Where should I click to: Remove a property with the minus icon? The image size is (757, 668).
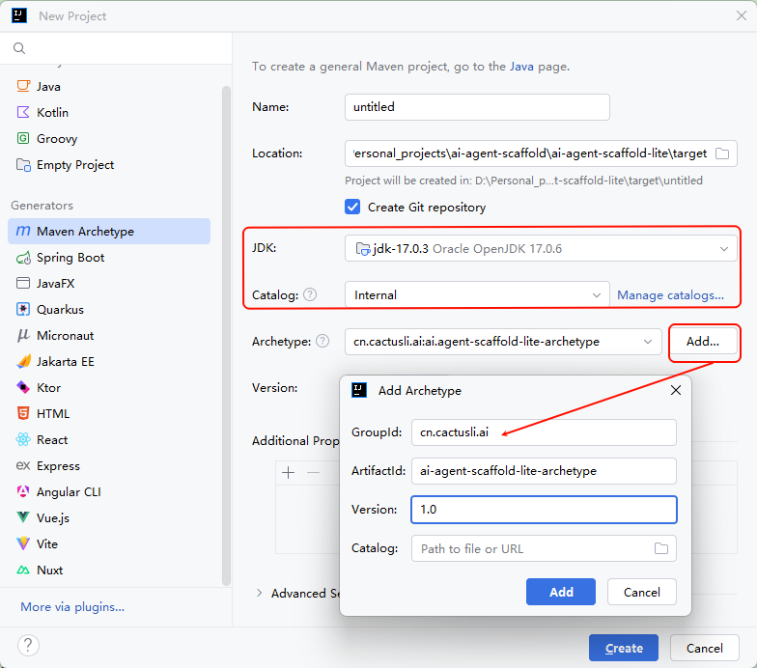click(x=313, y=473)
